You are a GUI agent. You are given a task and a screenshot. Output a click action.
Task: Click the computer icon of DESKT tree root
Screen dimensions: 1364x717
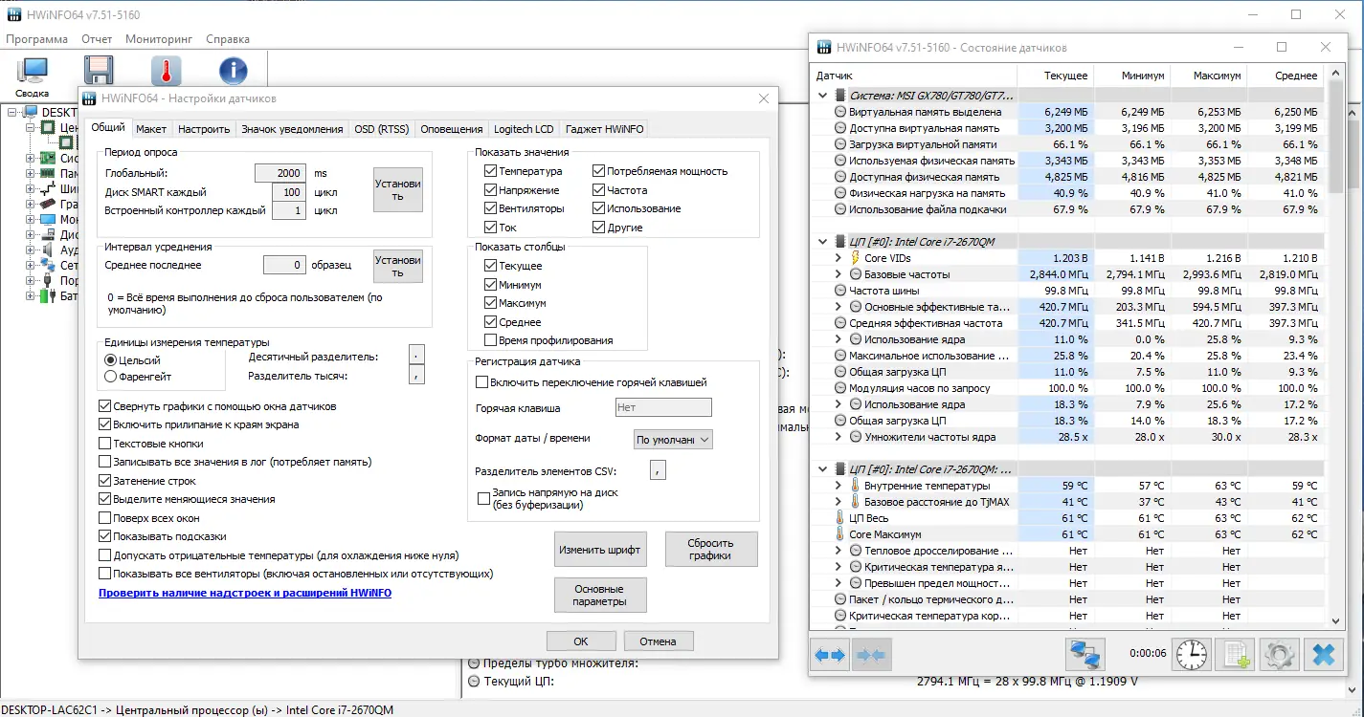coord(32,112)
